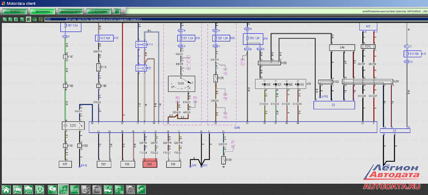Fit diagram to window icon

[x=16, y=19]
